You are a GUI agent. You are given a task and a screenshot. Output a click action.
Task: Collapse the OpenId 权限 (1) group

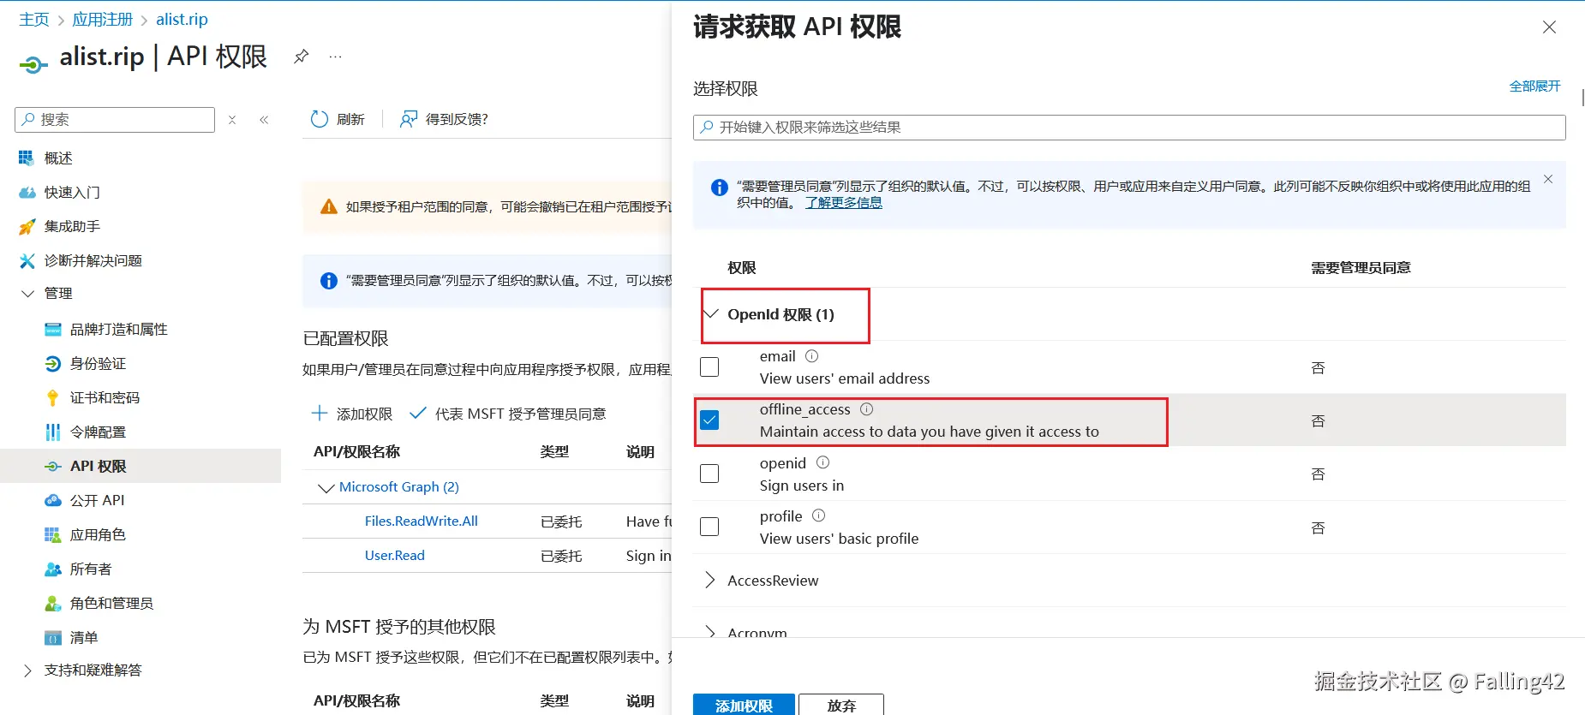(710, 314)
